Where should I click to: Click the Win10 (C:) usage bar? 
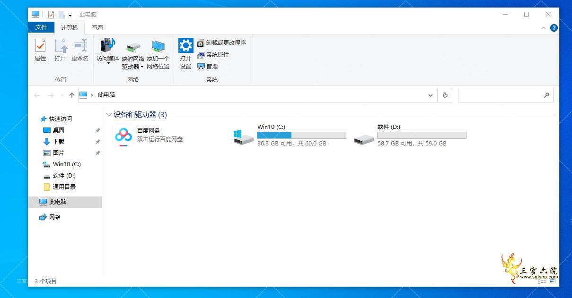tap(301, 135)
